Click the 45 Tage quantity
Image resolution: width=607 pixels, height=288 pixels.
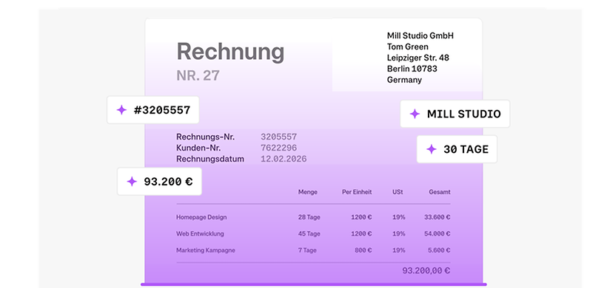point(309,234)
